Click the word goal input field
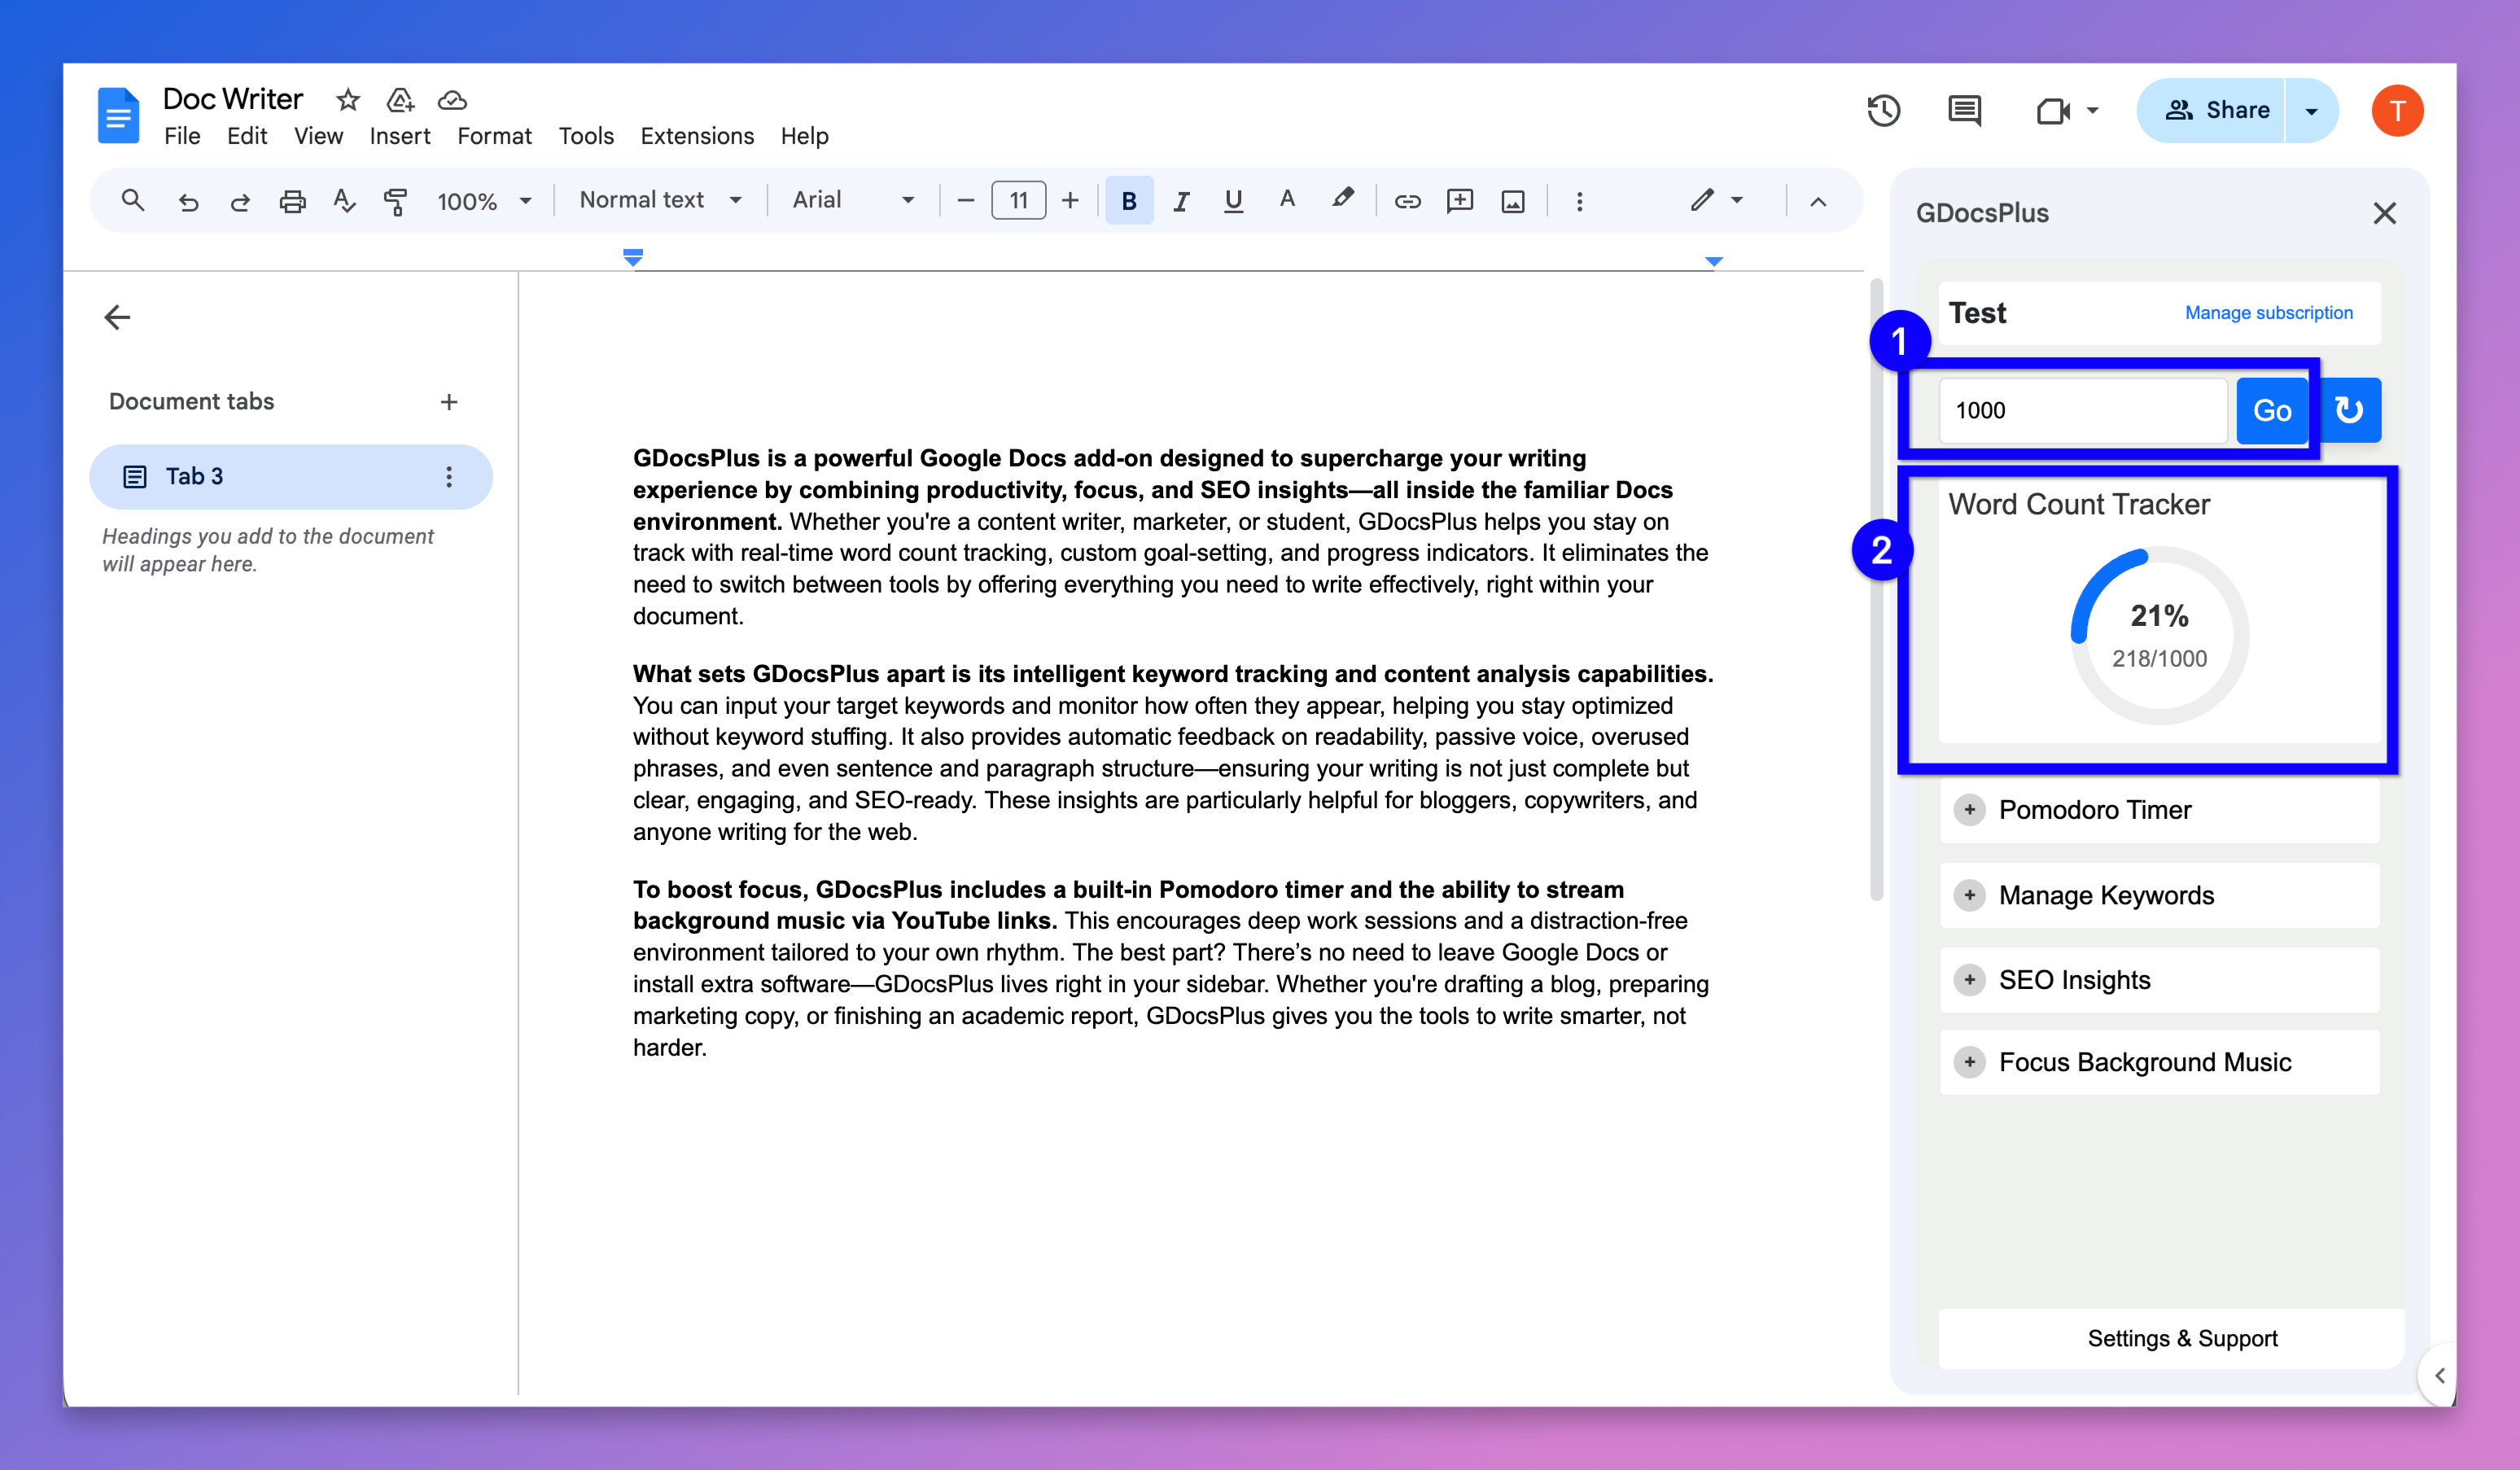This screenshot has height=1470, width=2520. tap(2082, 410)
